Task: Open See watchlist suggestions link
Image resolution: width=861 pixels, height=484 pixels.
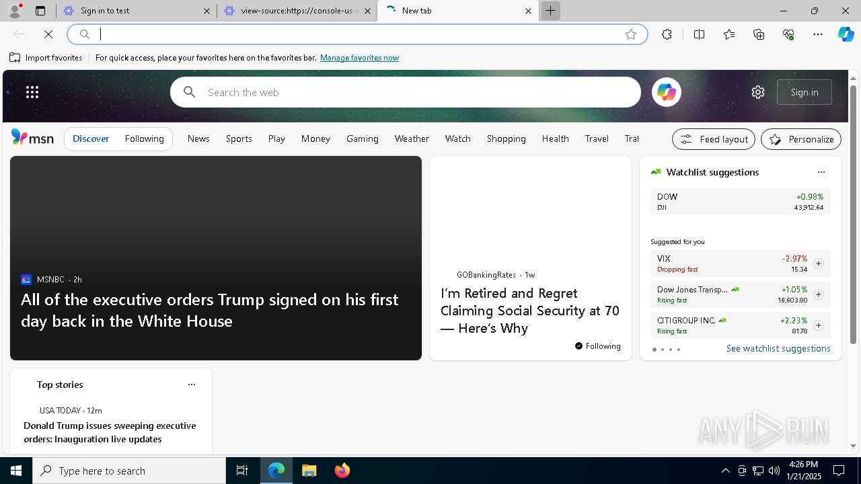Action: point(778,348)
